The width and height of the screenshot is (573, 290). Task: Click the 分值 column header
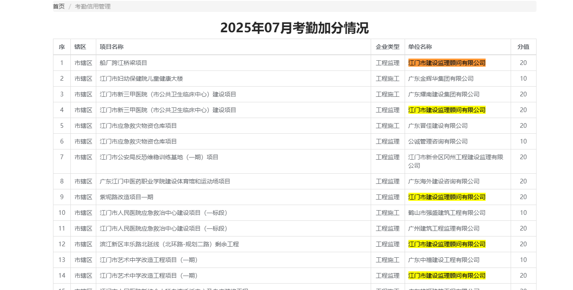523,47
